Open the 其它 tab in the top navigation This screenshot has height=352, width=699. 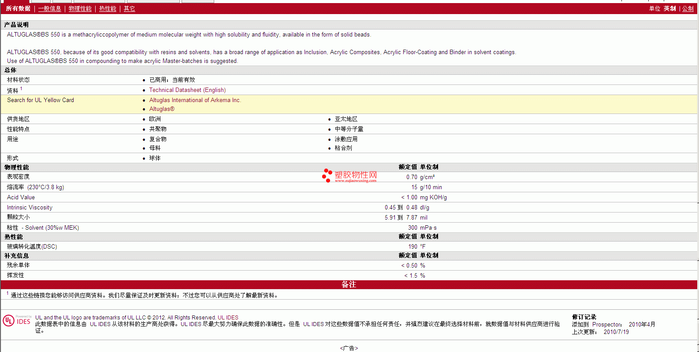click(x=129, y=8)
